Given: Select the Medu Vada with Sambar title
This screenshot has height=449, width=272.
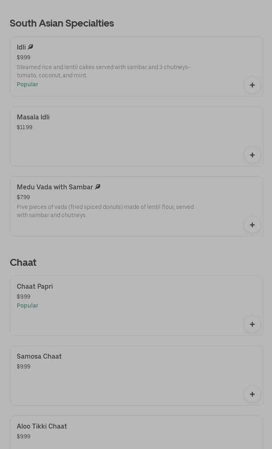Looking at the screenshot, I should (55, 187).
